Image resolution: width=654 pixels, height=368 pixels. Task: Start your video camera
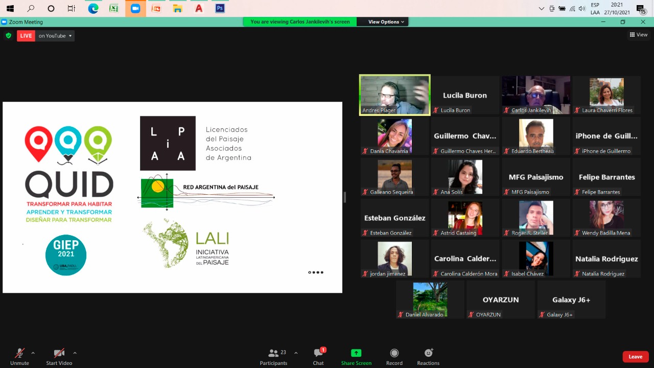pos(59,356)
